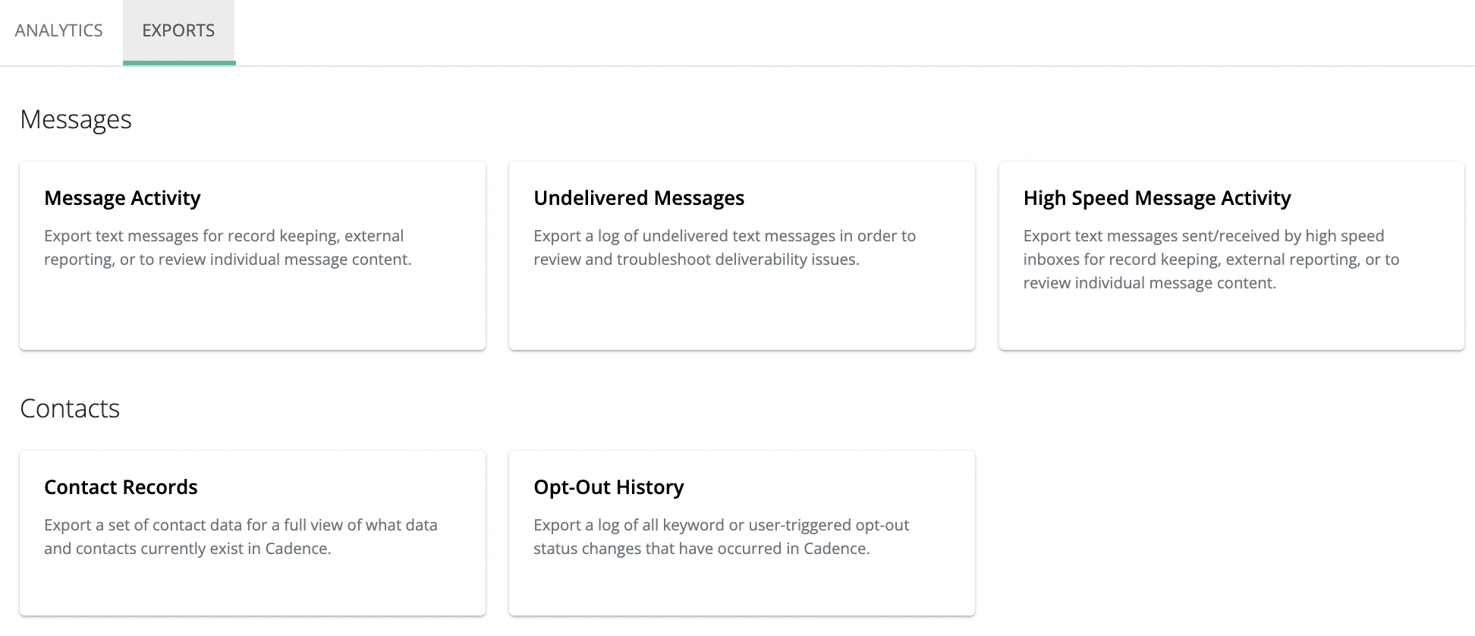This screenshot has width=1475, height=636.
Task: Click the Contact Records card title
Action: [x=121, y=487]
